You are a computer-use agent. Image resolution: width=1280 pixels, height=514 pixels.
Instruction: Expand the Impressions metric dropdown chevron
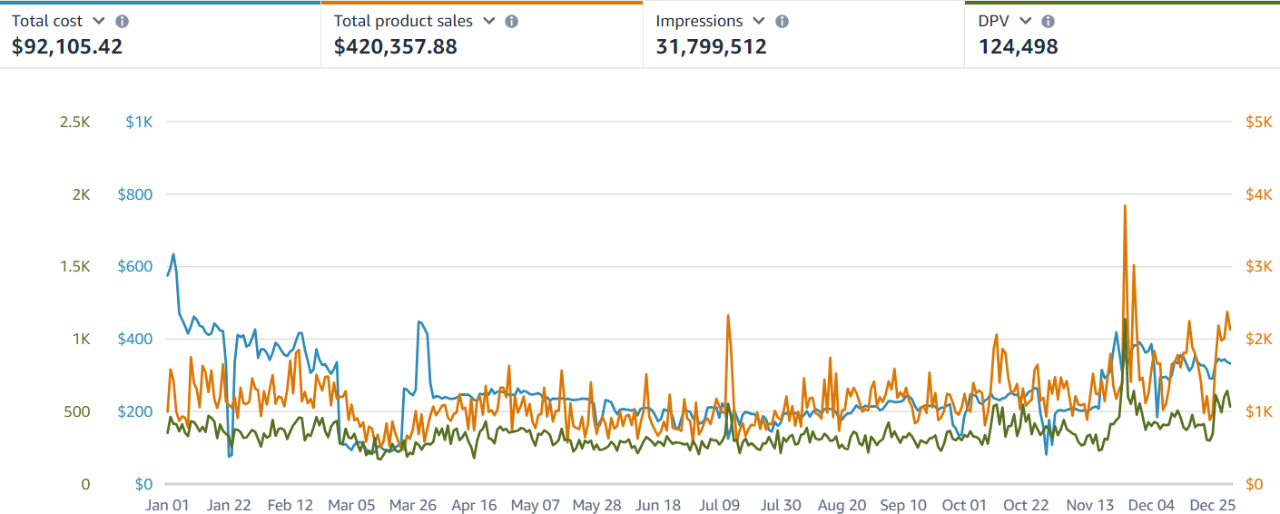759,21
